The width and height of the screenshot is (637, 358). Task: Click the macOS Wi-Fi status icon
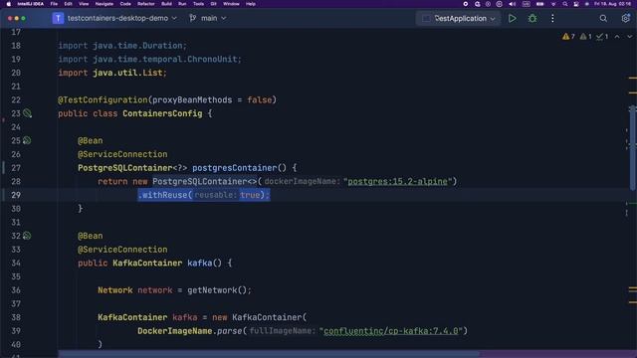point(553,4)
